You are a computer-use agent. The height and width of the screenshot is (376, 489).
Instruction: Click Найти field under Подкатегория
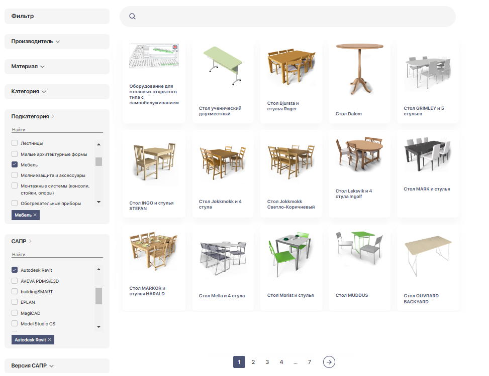coord(57,129)
